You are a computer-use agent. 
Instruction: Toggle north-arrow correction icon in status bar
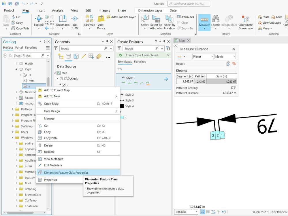pyautogui.click(x=224, y=212)
